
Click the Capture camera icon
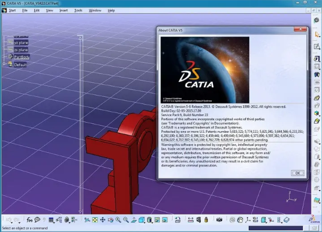219,220
